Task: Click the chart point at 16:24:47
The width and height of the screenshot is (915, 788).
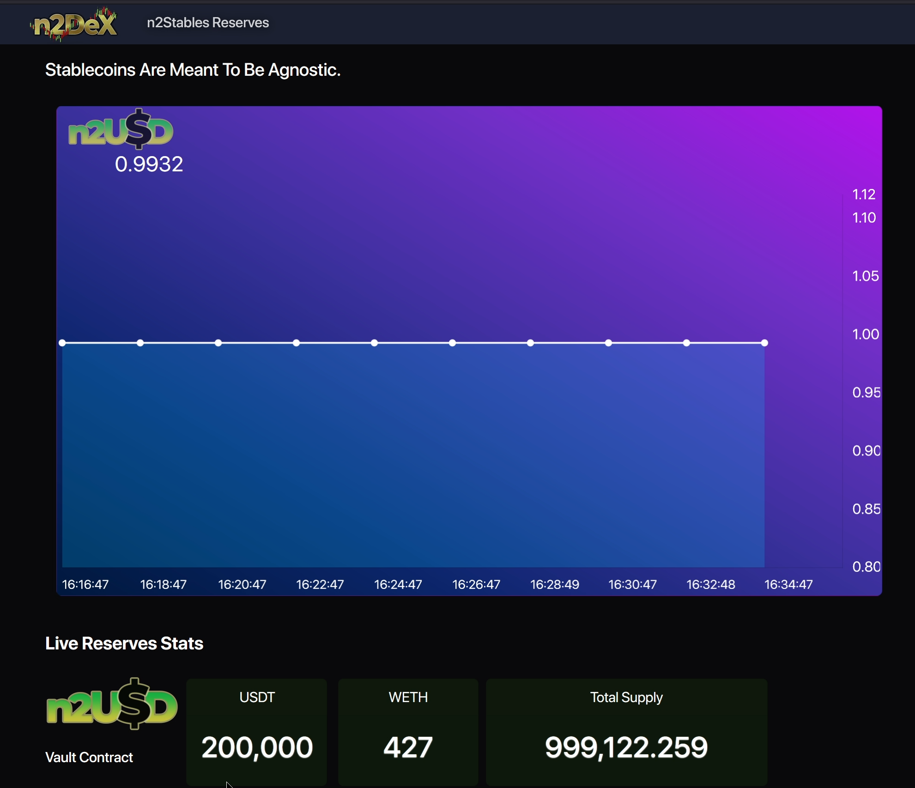Action: [x=375, y=343]
